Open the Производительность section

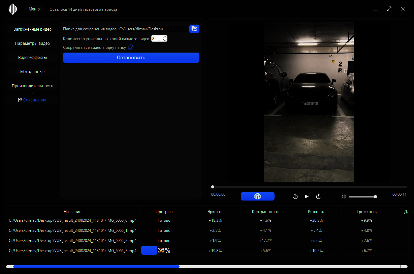(x=32, y=86)
